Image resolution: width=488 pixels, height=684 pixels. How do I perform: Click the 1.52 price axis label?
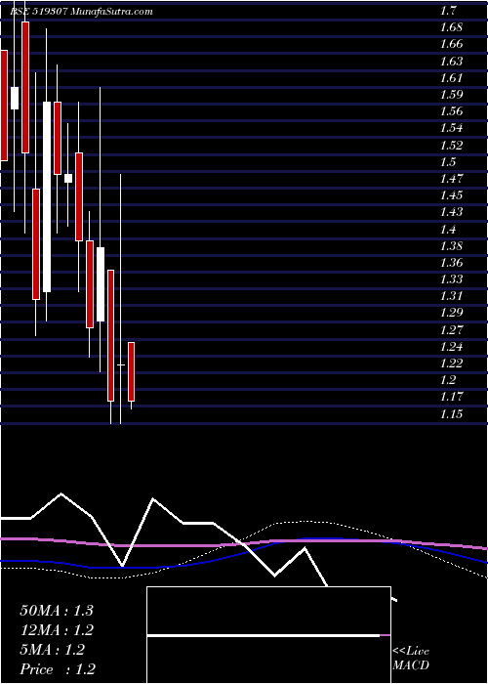tap(451, 146)
